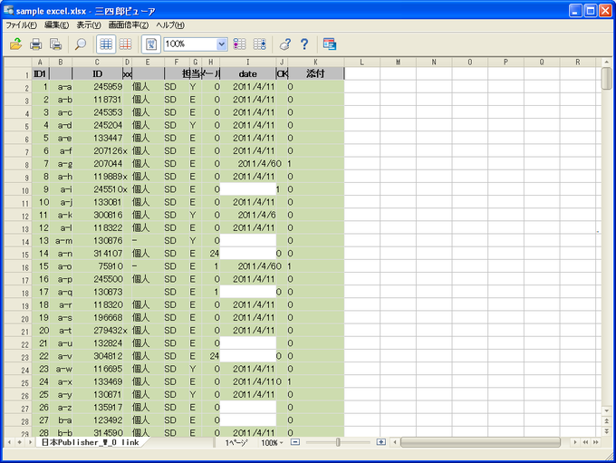The height and width of the screenshot is (463, 616).
Task: Click the date cell 2011/4/6
Action: 248,215
